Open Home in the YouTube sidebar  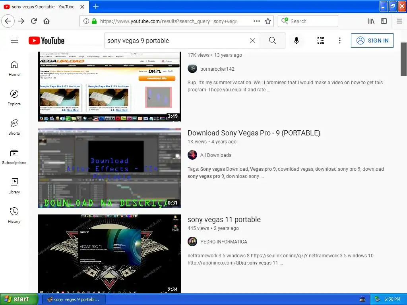[x=14, y=69]
